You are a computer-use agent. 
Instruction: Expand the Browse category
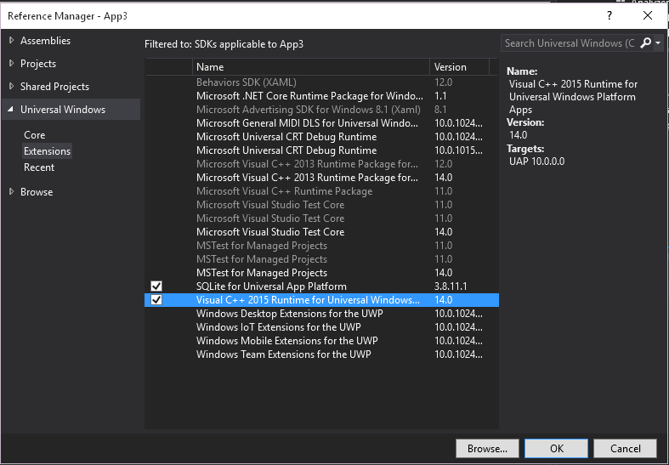[11, 192]
